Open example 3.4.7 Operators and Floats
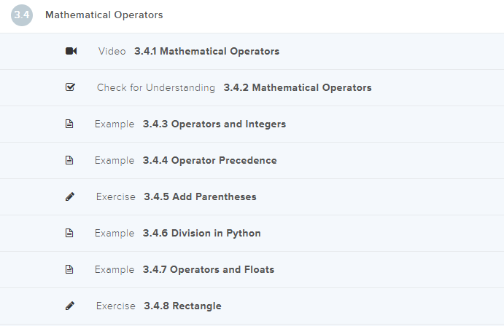Viewport: 504px width, 326px height. (209, 270)
